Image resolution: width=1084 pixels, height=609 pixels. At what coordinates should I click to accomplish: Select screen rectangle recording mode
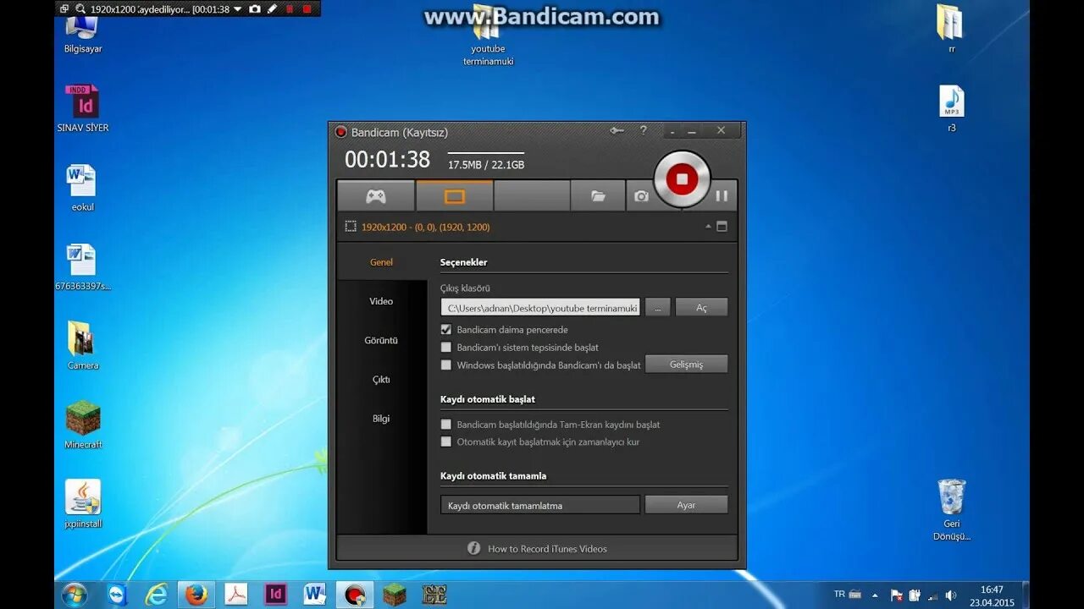pyautogui.click(x=455, y=196)
